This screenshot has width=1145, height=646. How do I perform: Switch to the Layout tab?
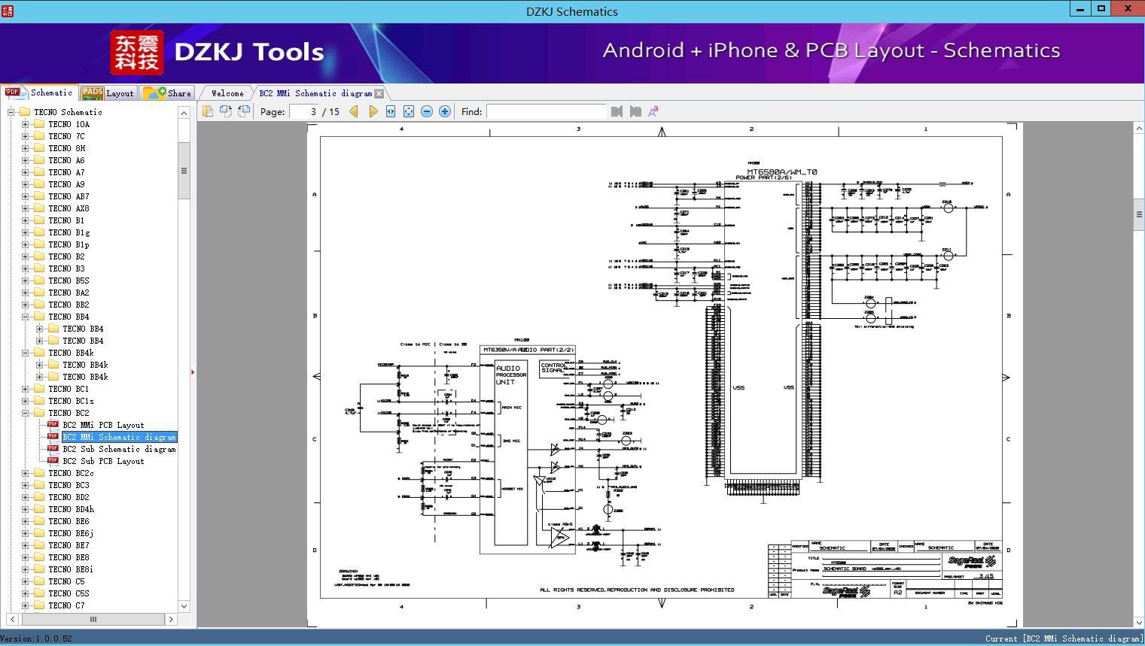[108, 93]
